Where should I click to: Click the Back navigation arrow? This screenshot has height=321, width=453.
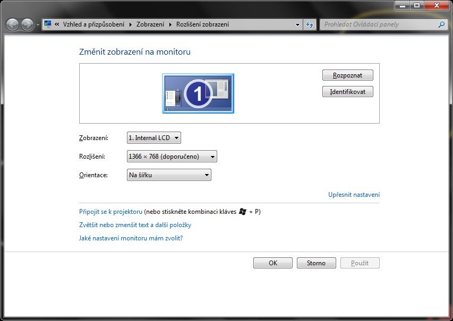[12, 24]
